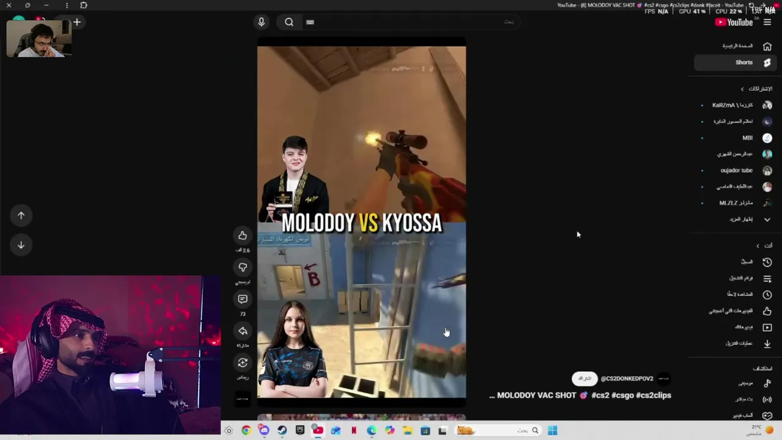The image size is (782, 440).
Task: Expand the Subscriptions section header
Action: pos(756,89)
